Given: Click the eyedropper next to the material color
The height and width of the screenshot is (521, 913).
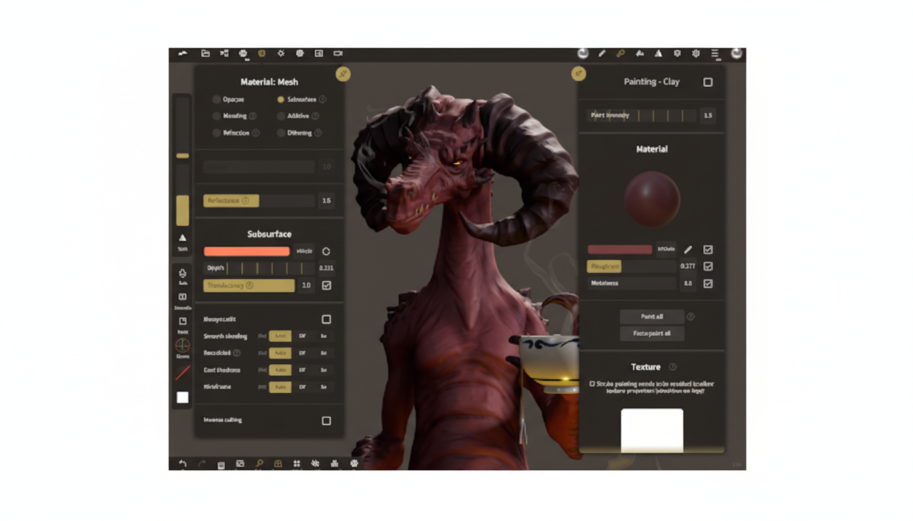Looking at the screenshot, I should [x=687, y=249].
